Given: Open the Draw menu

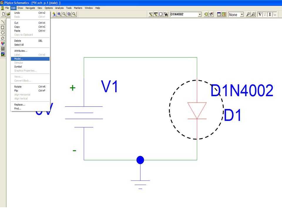Looking at the screenshot, I should pyautogui.click(x=20, y=8).
